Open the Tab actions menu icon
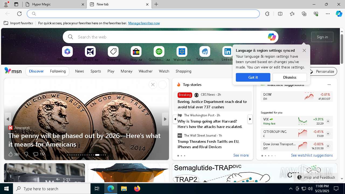This screenshot has width=345, height=194. coord(16,4)
